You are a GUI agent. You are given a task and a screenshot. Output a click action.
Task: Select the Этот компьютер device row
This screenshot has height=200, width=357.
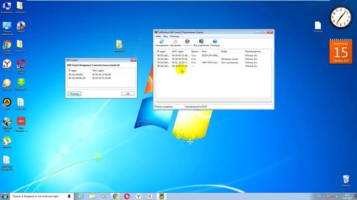point(214,62)
